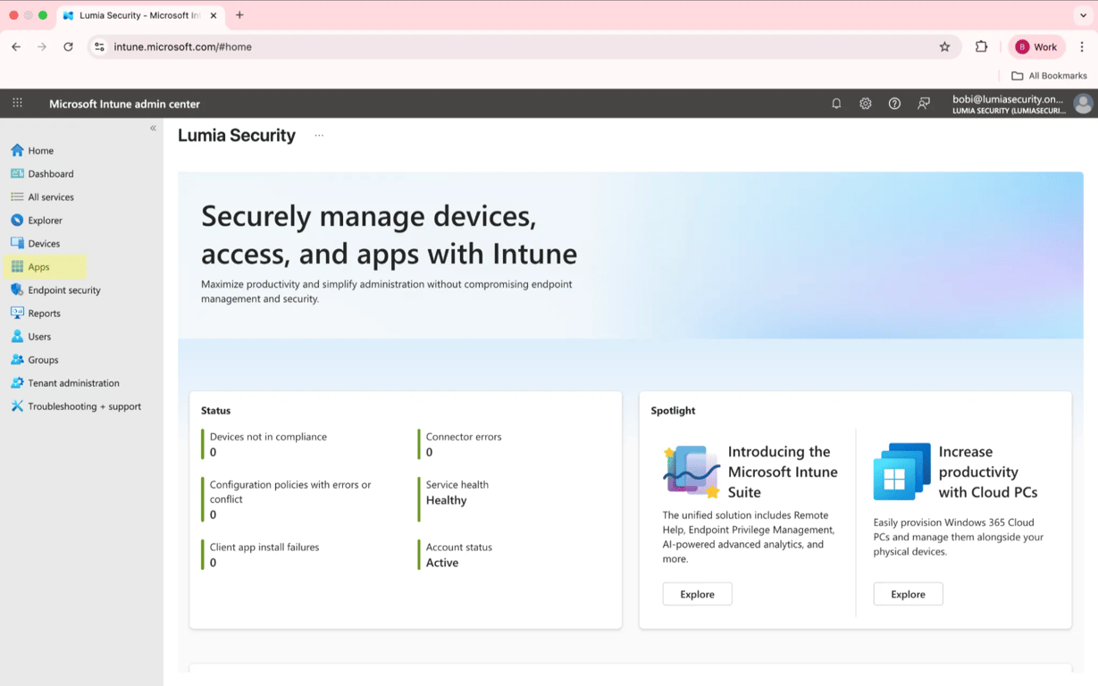This screenshot has width=1098, height=686.
Task: Click the Devices icon in sidebar
Action: pos(17,243)
